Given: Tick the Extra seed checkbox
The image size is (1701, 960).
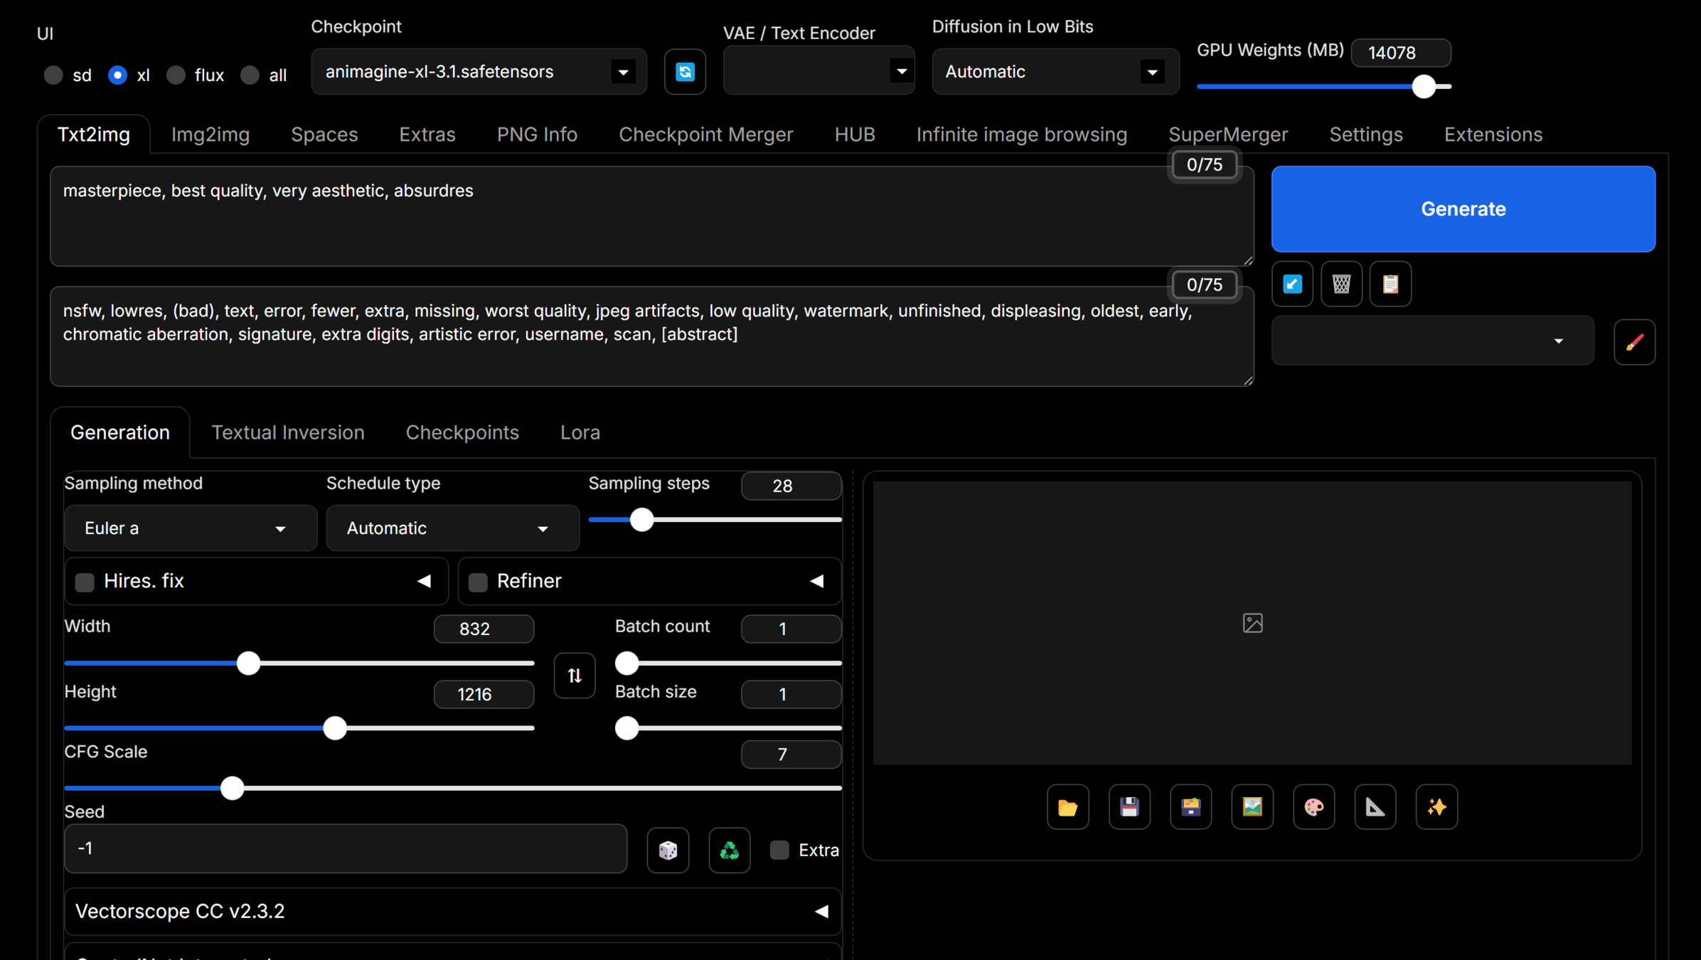Looking at the screenshot, I should [x=780, y=850].
